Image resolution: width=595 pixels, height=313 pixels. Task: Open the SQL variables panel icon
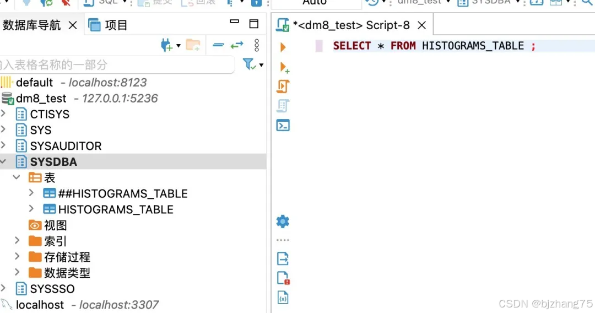pos(283,298)
